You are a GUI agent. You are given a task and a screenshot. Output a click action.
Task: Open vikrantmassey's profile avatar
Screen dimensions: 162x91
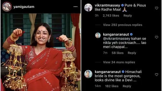coord(88,8)
